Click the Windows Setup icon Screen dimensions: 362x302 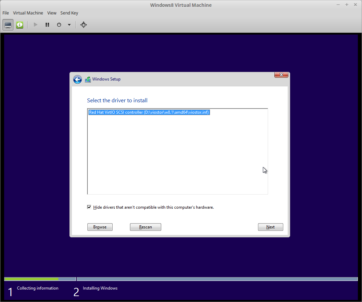click(88, 79)
